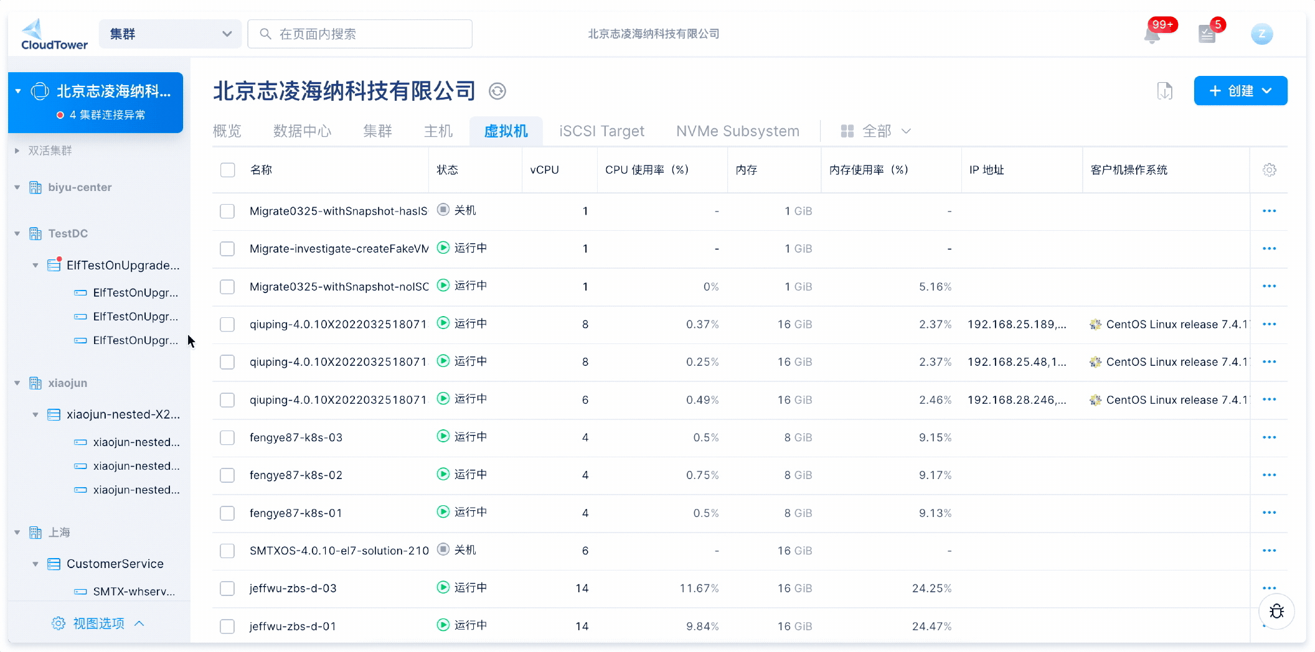Check the Migrate0325-withSnapshot-noISC row checkbox
The image size is (1315, 652).
227,287
